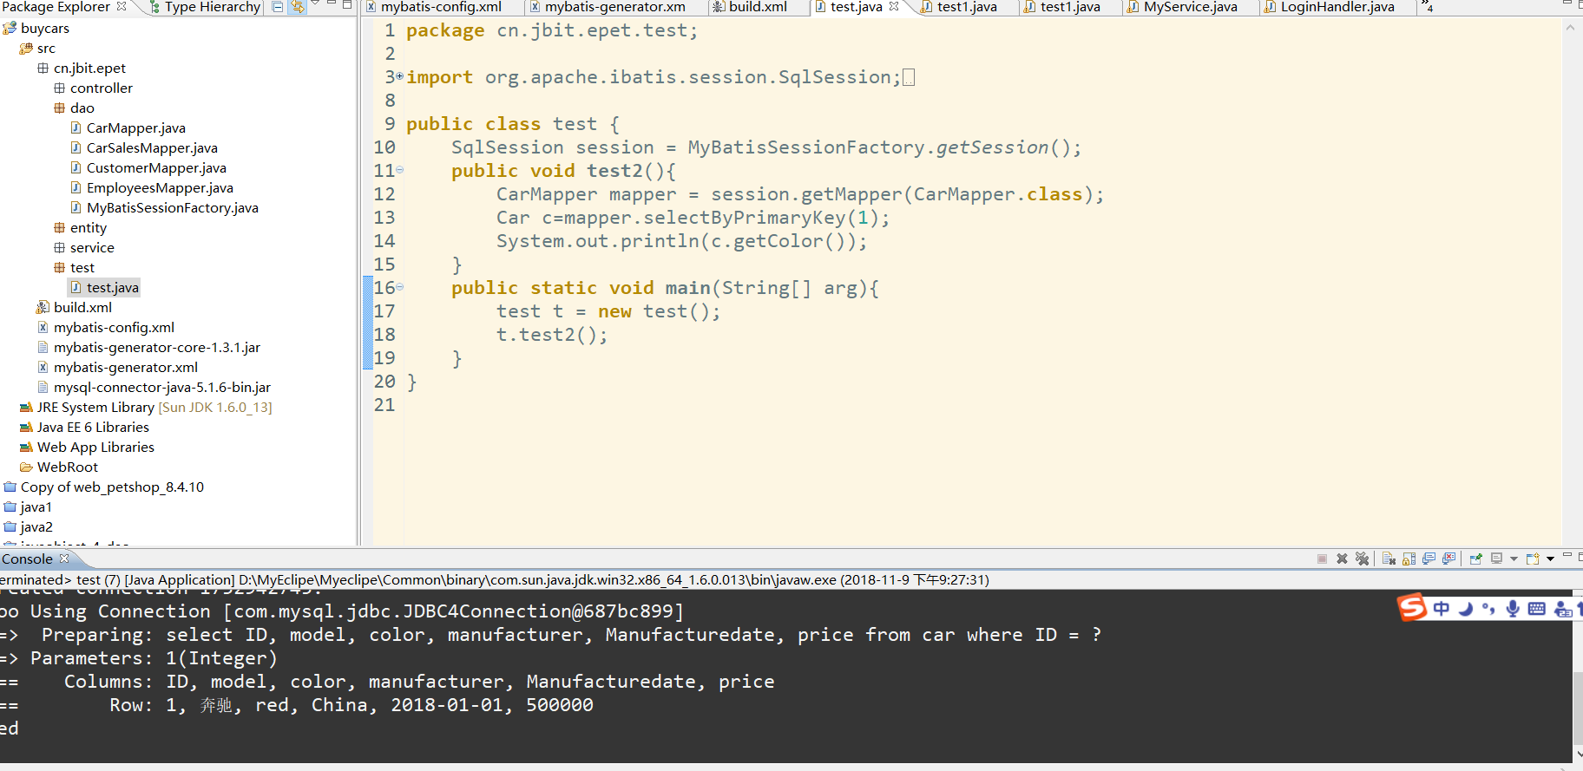Close the test.java editor tab
Image resolution: width=1583 pixels, height=771 pixels.
pyautogui.click(x=894, y=6)
